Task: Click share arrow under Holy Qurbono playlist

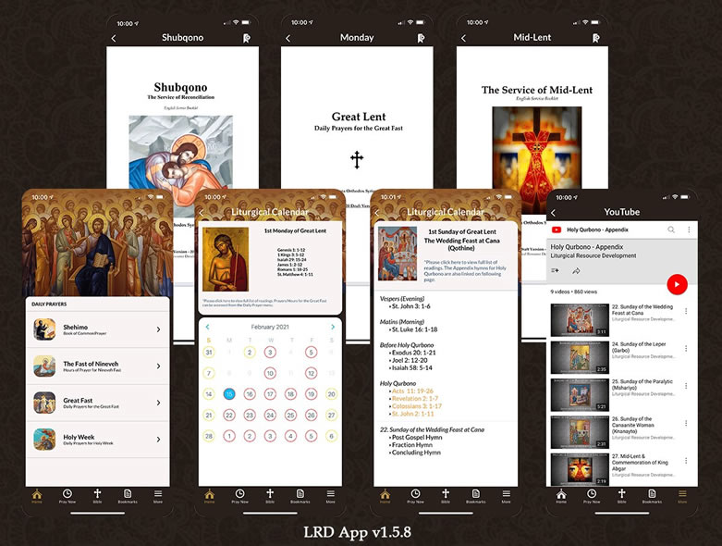Action: [x=576, y=271]
